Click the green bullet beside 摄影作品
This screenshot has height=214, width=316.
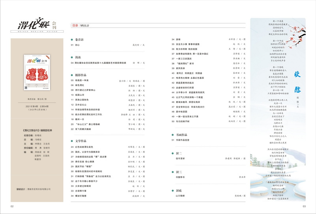[x=72, y=74]
